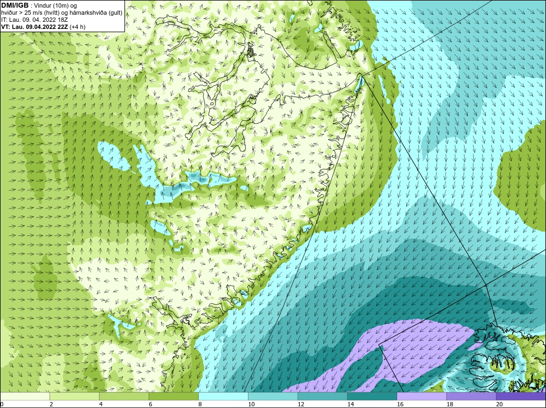Click the legend label '6'
This screenshot has height=408, width=546.
pyautogui.click(x=151, y=404)
